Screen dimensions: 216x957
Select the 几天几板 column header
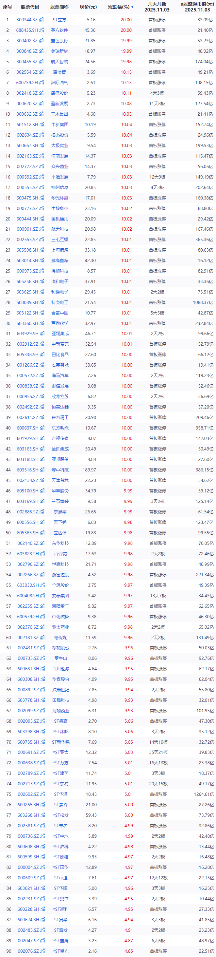click(157, 7)
